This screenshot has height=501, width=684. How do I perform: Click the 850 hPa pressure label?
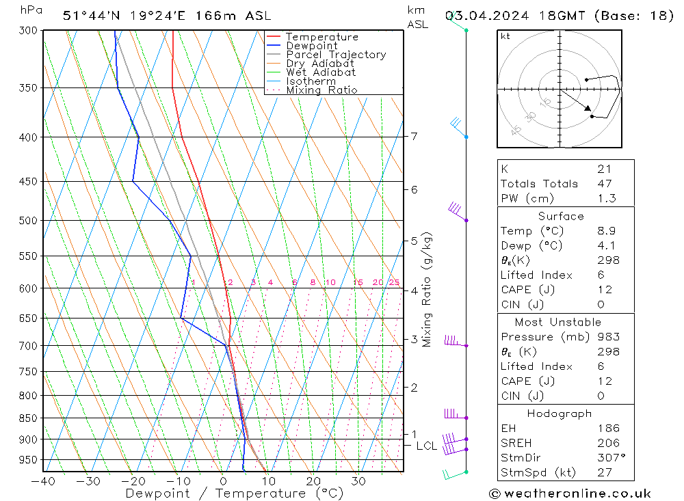(x=28, y=418)
